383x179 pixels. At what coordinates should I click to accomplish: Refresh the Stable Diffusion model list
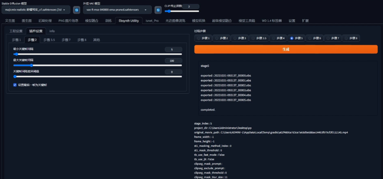click(x=77, y=10)
